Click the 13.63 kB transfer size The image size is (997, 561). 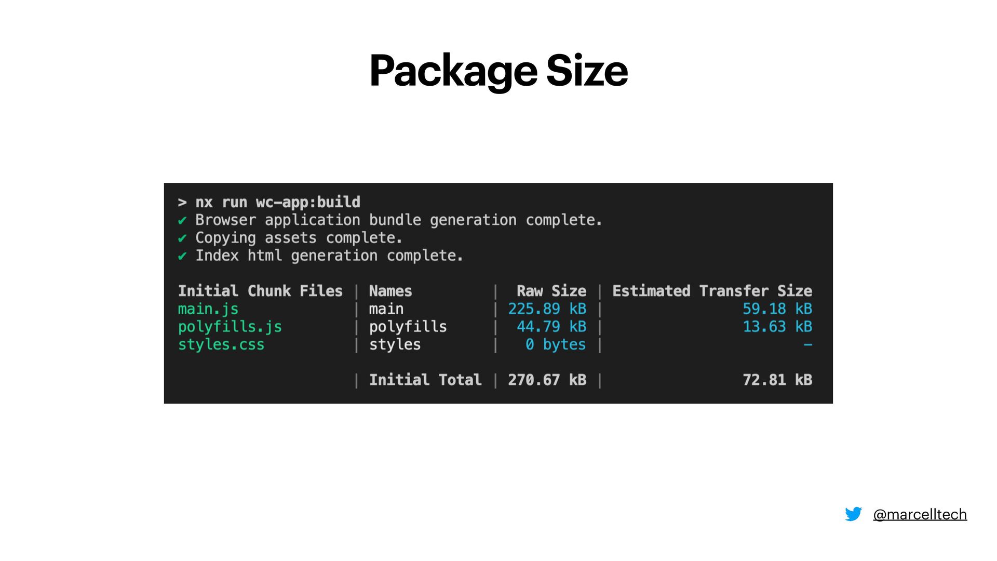tap(777, 327)
